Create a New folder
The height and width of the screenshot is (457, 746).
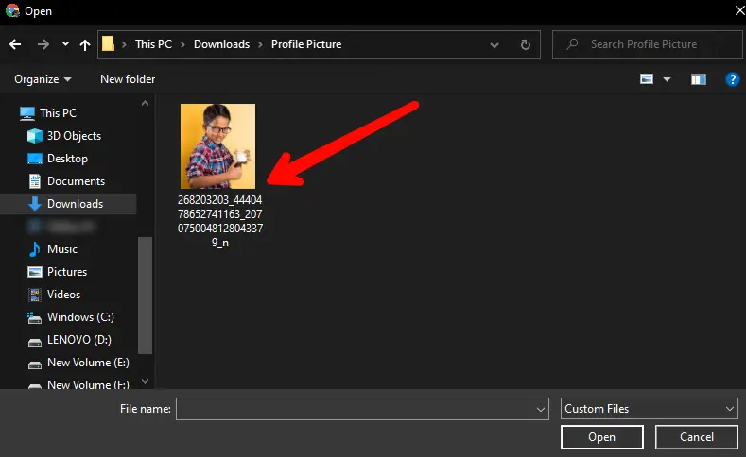128,79
